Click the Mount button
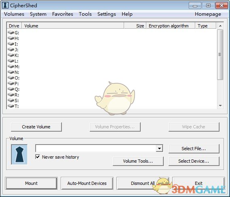The image size is (230, 197). pos(31,183)
